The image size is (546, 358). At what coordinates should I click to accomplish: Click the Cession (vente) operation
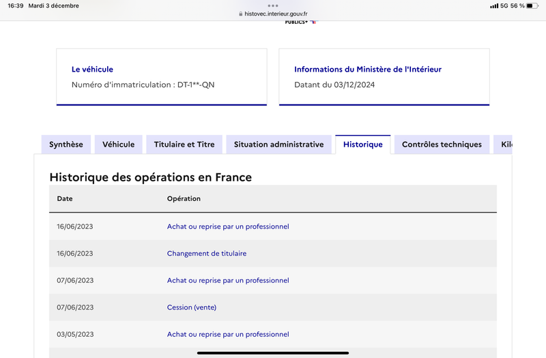pos(192,308)
